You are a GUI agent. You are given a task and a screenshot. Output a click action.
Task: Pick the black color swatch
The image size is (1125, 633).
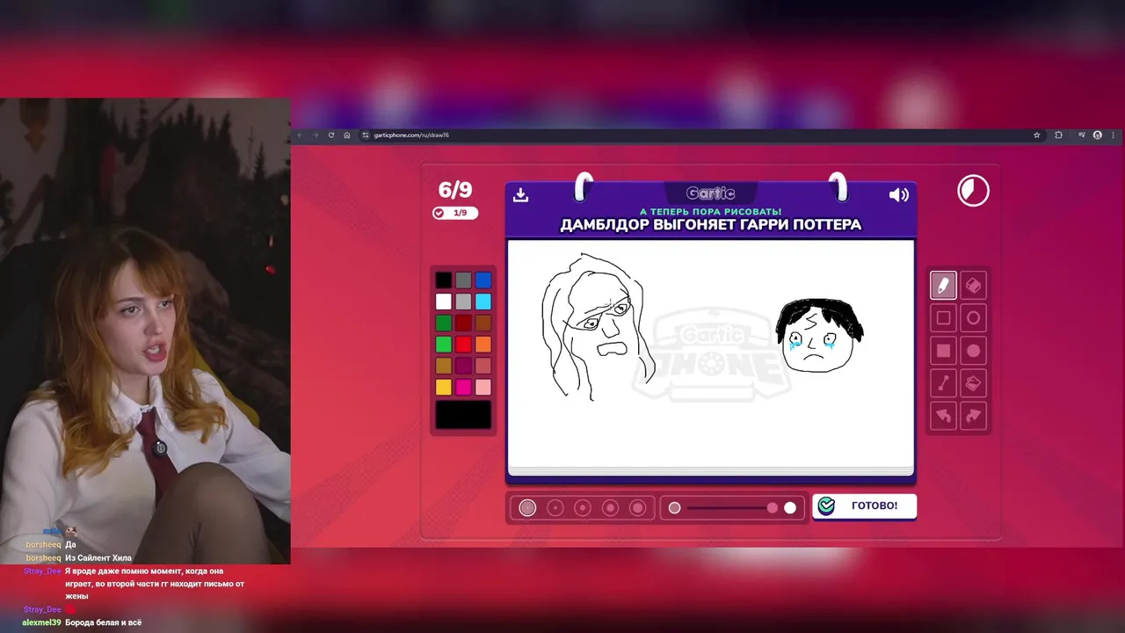(444, 280)
